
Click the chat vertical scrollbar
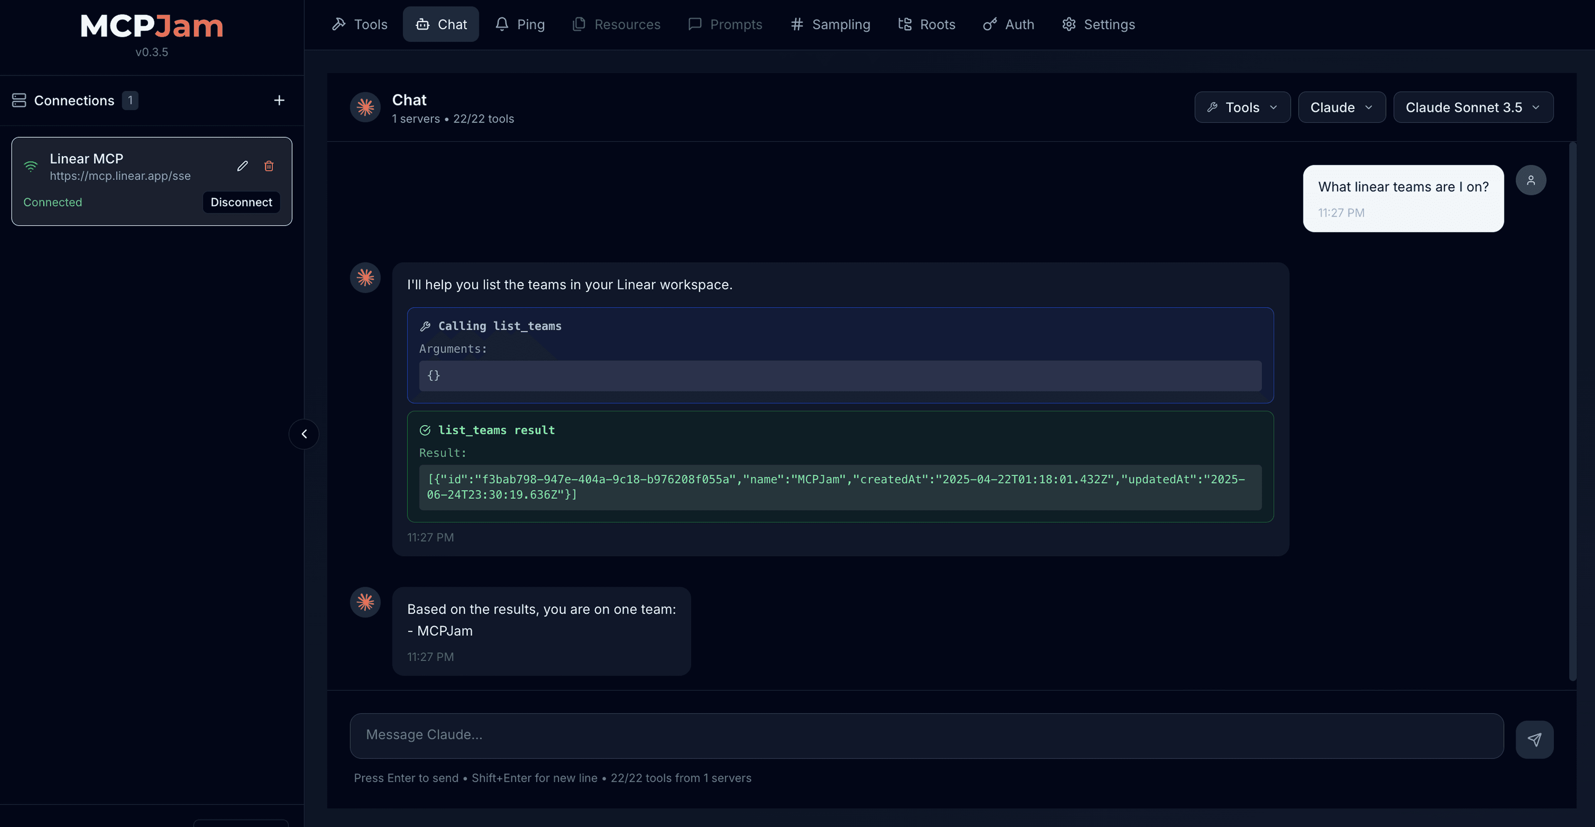(1572, 412)
